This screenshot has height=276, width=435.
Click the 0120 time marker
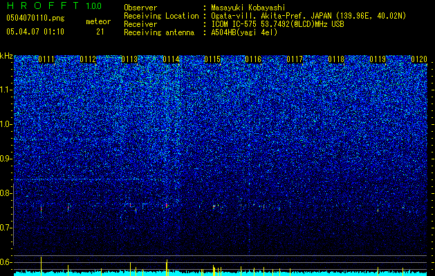pyautogui.click(x=419, y=59)
